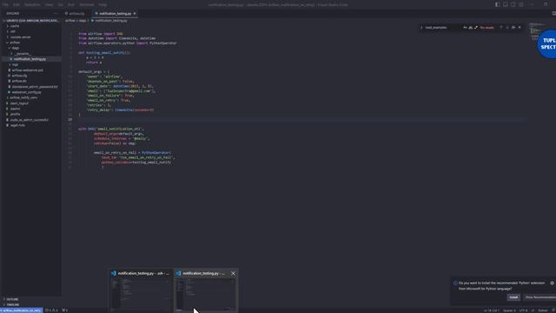Switch to the airflow.cfg editor tab
This screenshot has height=313, width=556.
point(76,14)
